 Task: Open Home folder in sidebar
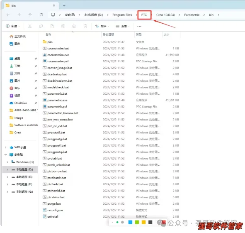pos(17,37)
